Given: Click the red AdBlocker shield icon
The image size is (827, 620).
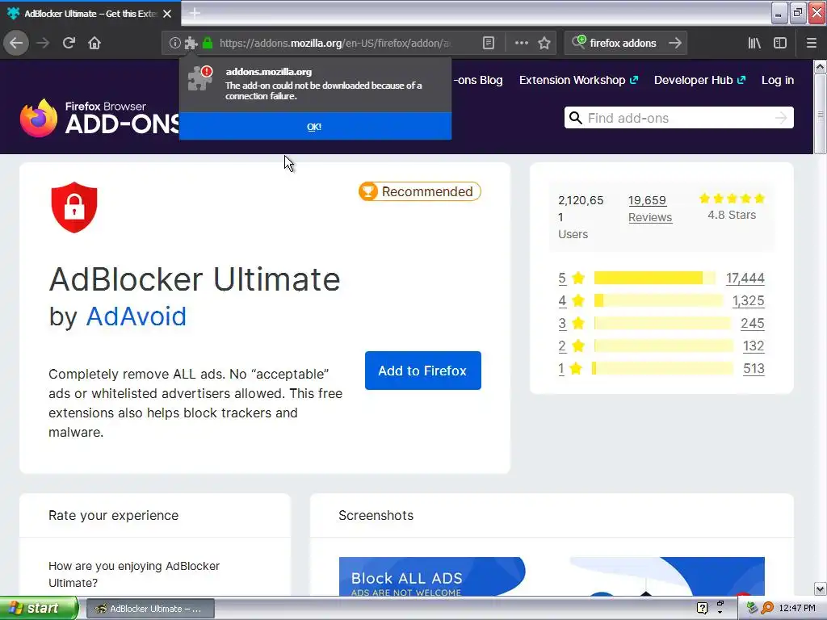Looking at the screenshot, I should click(x=74, y=207).
